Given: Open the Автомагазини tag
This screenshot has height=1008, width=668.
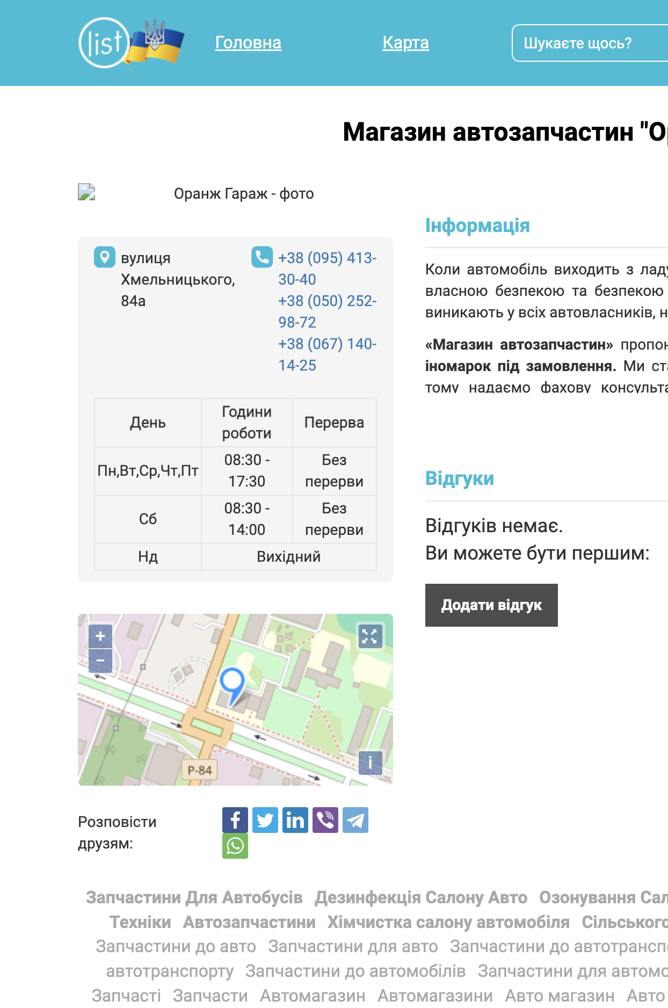Looking at the screenshot, I should pos(435,996).
